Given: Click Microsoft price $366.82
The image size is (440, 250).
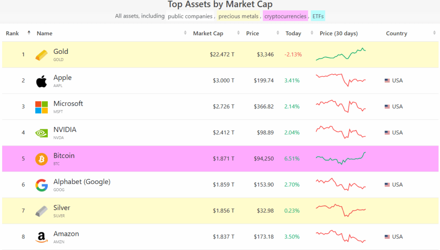Looking at the screenshot, I should point(264,106).
